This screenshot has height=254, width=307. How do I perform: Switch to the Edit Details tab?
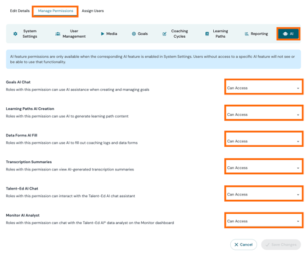point(19,11)
